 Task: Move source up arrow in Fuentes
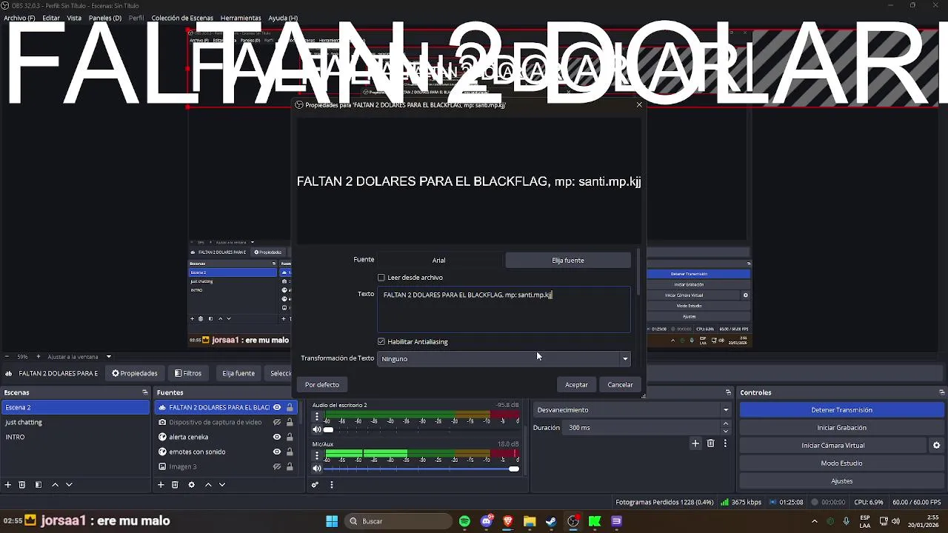(x=208, y=485)
